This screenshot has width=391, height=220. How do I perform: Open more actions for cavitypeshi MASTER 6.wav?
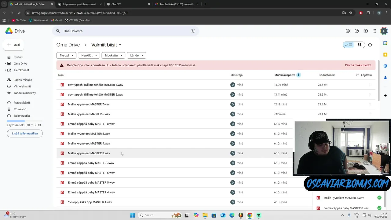370,85
